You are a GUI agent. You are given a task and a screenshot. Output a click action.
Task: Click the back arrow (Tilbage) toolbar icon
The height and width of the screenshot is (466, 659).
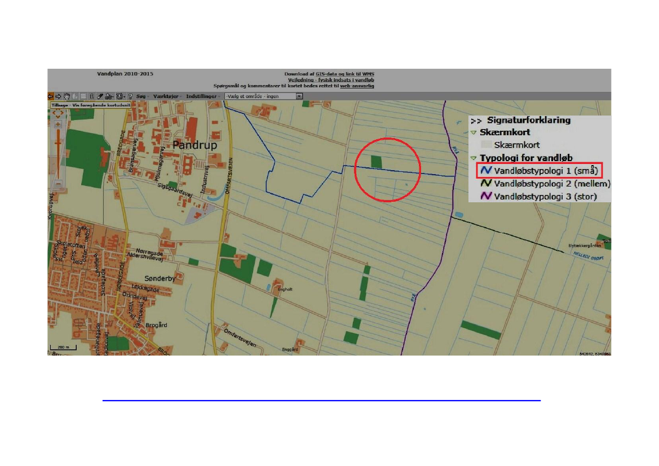click(50, 96)
